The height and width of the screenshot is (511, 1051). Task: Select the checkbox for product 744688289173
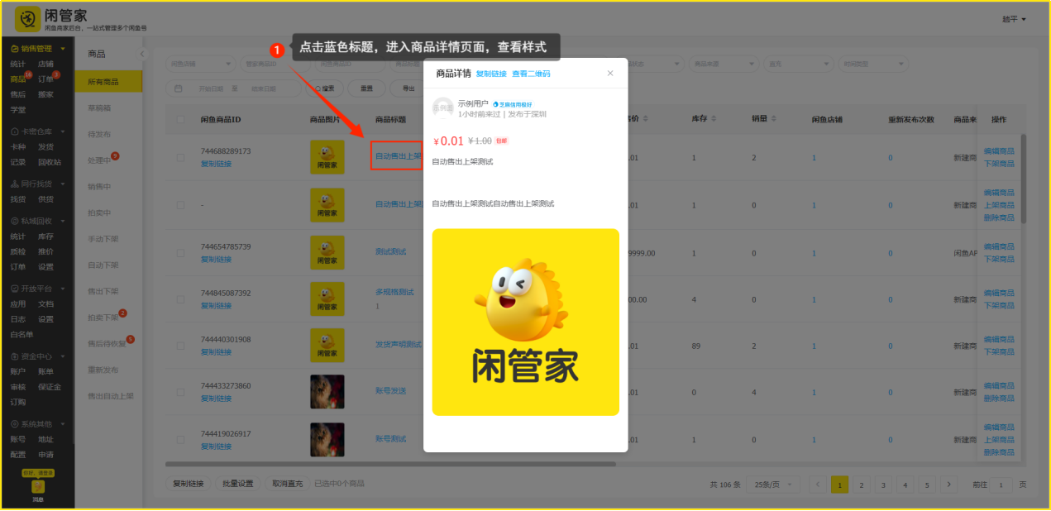coord(181,157)
